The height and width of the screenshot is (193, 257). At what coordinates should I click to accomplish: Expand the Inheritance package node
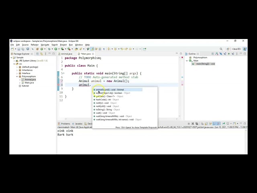[17, 70]
